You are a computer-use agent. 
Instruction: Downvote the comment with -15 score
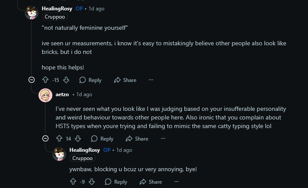66,80
